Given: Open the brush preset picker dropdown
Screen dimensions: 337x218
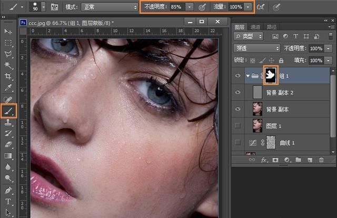Looking at the screenshot, I should (x=44, y=7).
